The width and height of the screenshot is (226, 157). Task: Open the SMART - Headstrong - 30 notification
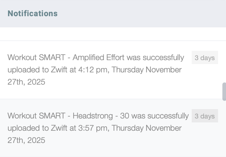click(97, 128)
